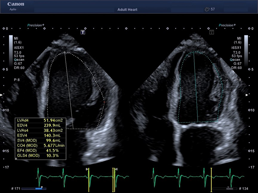Click the heart rate icon beside 57

(x=207, y=9)
